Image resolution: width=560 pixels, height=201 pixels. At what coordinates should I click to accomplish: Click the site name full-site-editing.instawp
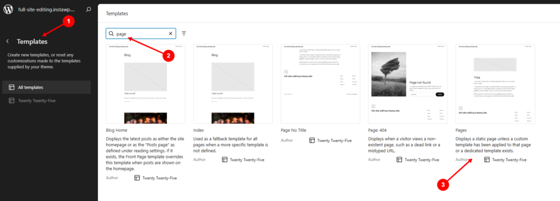(47, 10)
